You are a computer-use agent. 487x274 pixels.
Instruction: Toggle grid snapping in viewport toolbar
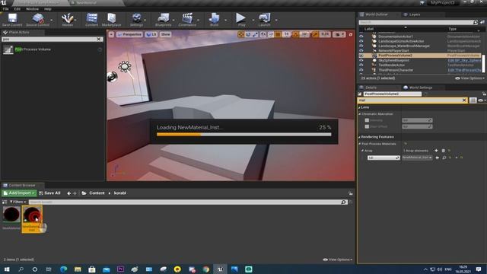(279, 34)
